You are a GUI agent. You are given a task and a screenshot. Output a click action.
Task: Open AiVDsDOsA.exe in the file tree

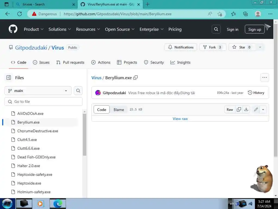tap(30, 113)
